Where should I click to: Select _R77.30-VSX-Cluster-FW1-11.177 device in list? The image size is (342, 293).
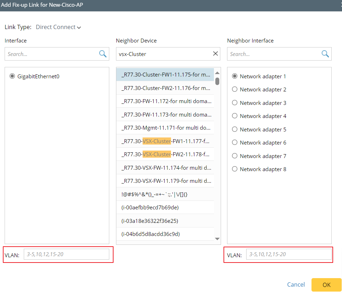coord(165,141)
